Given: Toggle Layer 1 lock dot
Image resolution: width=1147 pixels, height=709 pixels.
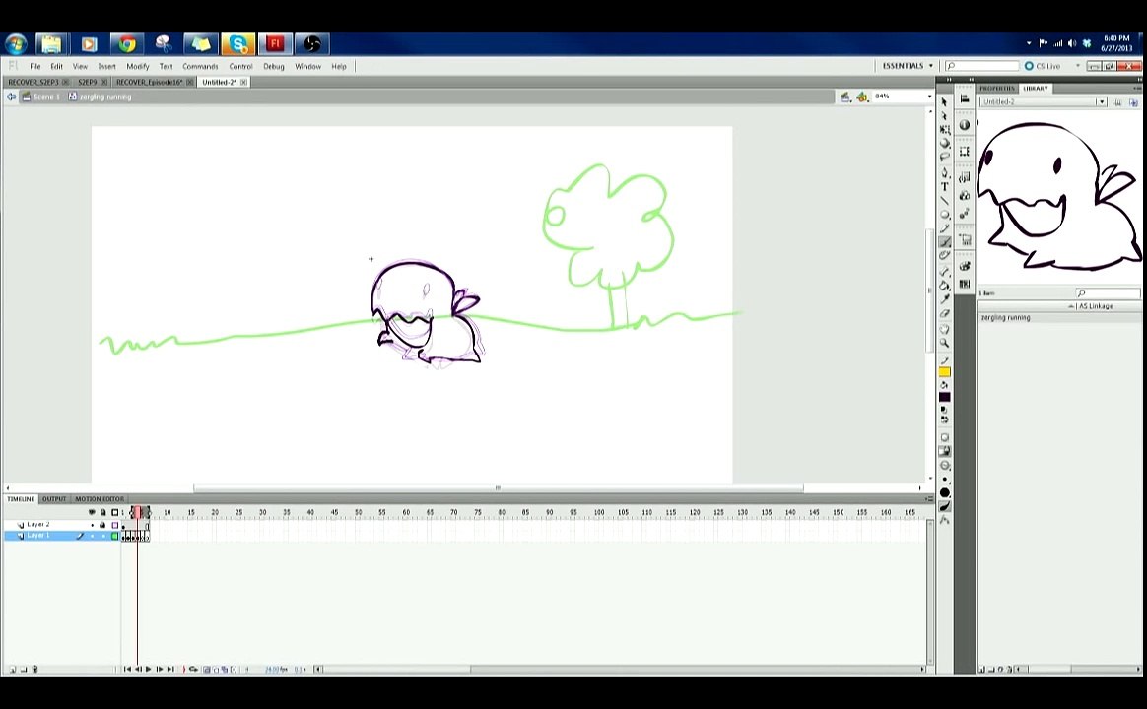Looking at the screenshot, I should (103, 536).
